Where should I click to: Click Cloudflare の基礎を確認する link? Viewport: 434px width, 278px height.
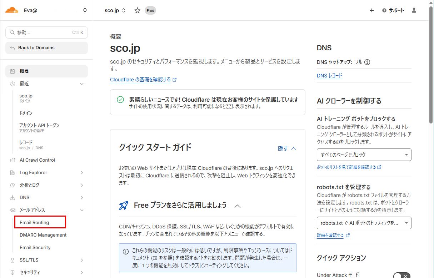click(141, 80)
